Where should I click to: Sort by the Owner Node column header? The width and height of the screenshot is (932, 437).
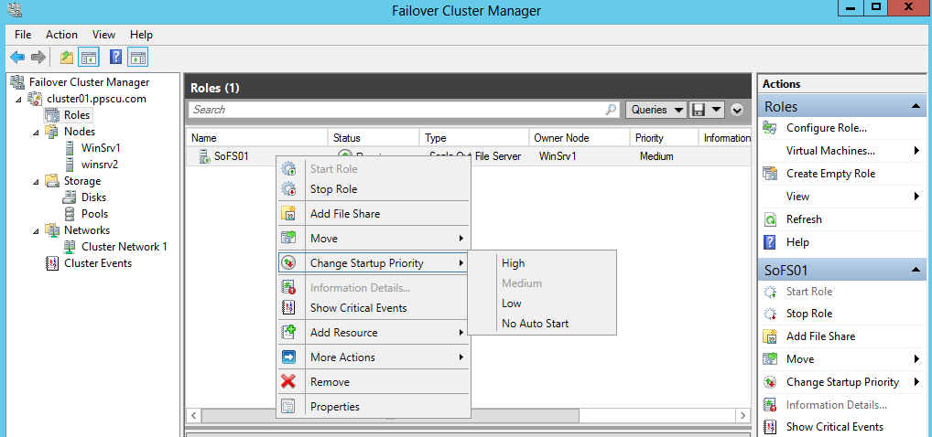[579, 138]
